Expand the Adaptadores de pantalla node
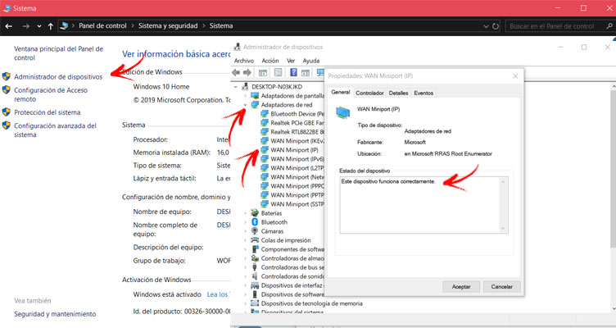The image size is (616, 328). (x=245, y=96)
